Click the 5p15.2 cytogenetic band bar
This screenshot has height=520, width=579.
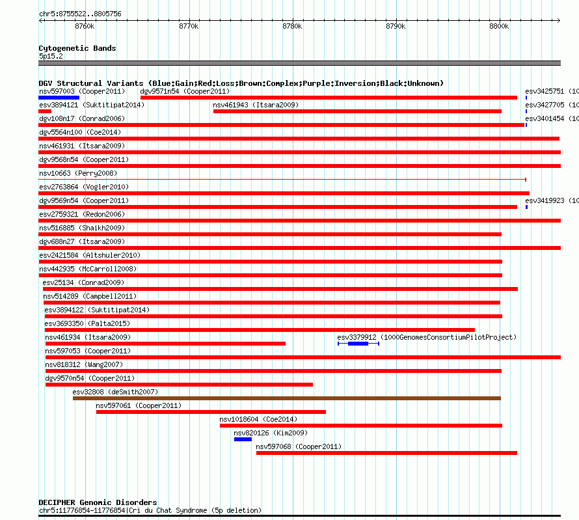(x=299, y=63)
